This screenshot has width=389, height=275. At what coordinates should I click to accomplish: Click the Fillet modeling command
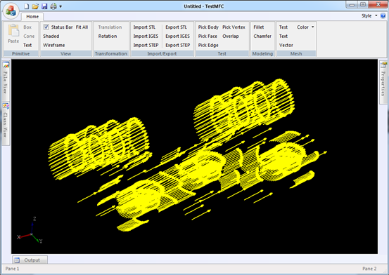(259, 27)
